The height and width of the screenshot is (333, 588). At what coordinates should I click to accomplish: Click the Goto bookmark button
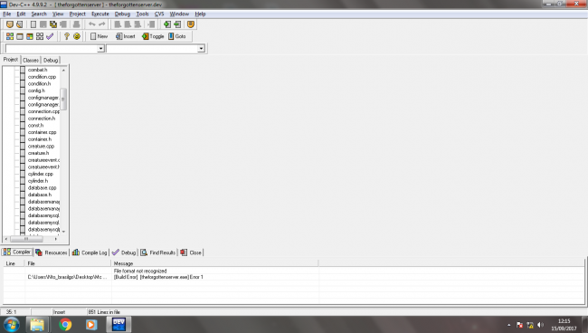click(x=177, y=36)
